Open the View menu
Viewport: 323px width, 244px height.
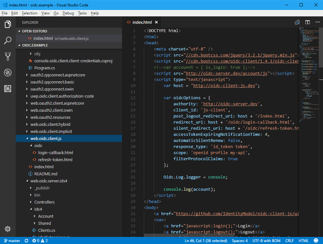45,13
